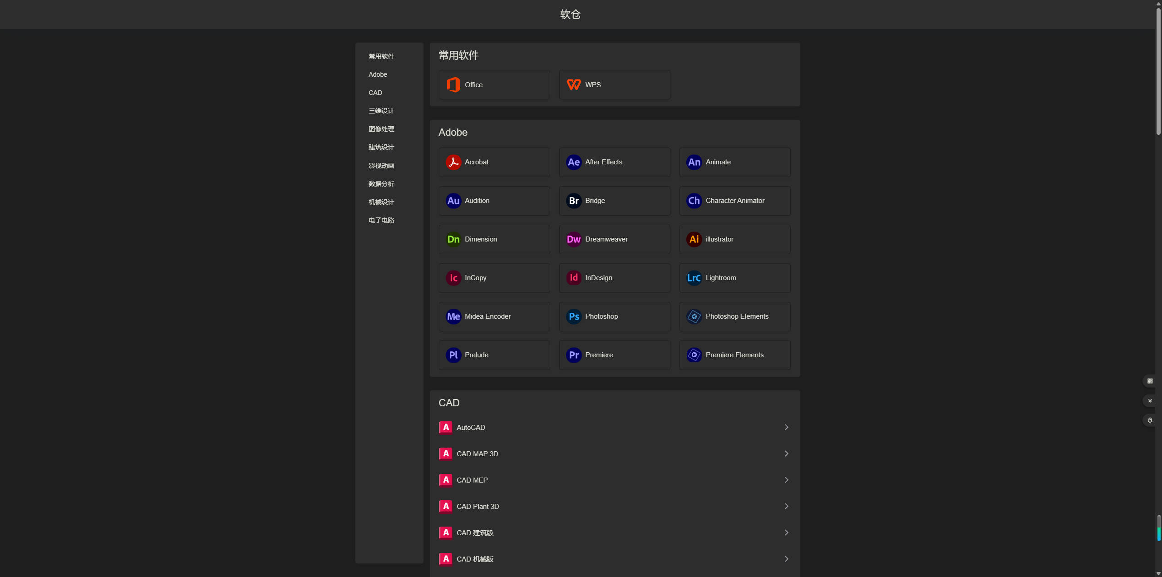1162x577 pixels.
Task: Click the Bridge Br icon
Action: coord(574,201)
